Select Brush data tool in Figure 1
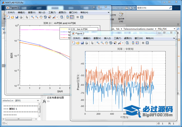 coord(54,17)
